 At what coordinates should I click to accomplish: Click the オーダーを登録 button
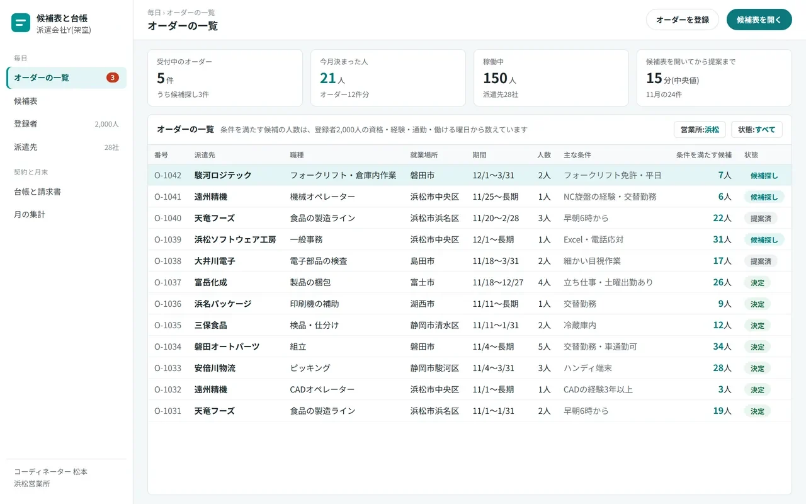(683, 20)
